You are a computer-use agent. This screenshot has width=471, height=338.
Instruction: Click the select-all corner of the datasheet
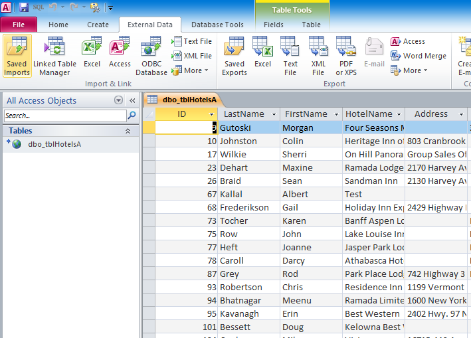pos(149,114)
